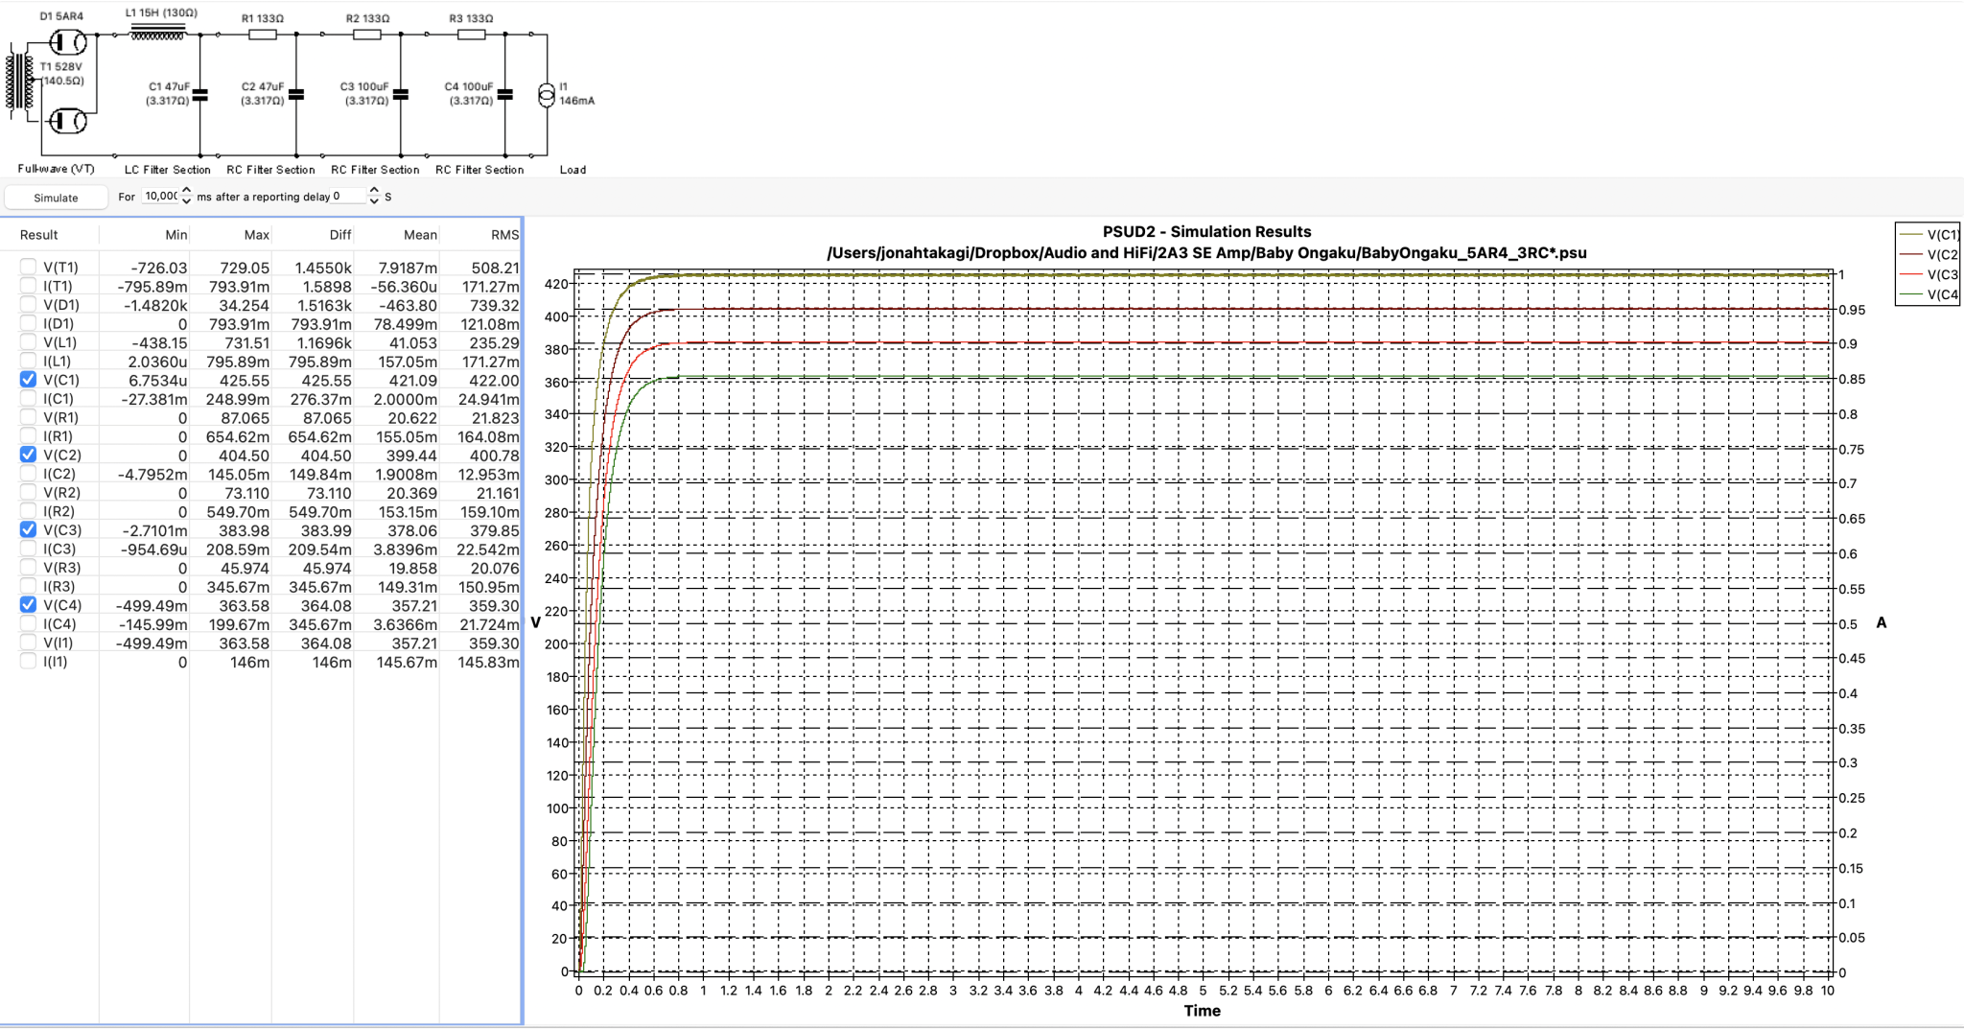Click the D1 5AR4 upper rectifier tube symbol

click(68, 41)
